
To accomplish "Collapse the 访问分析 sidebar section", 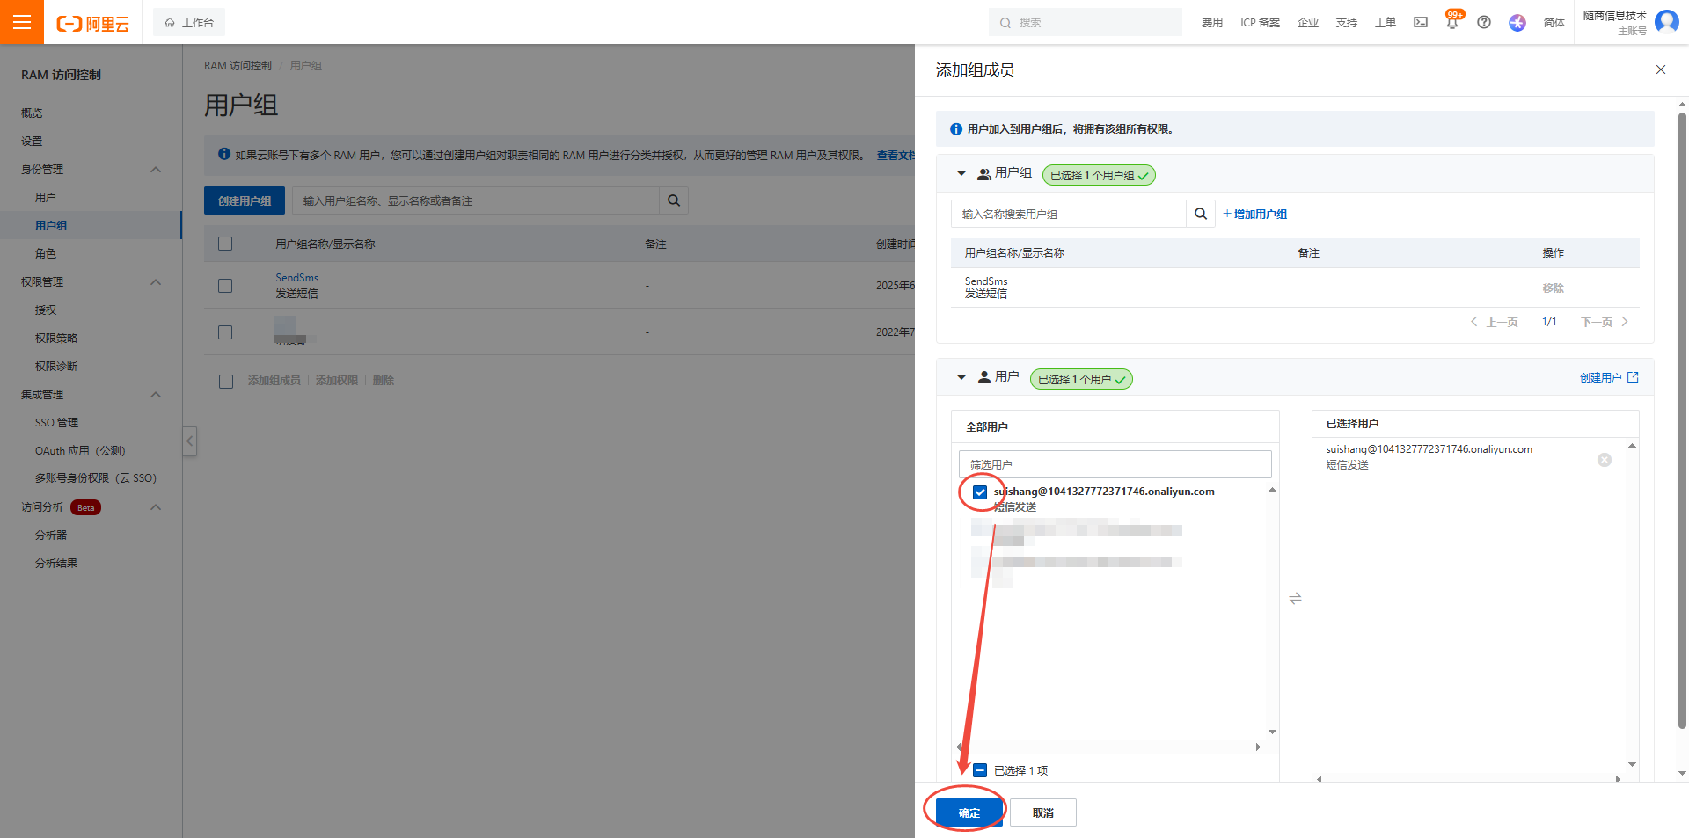I will click(x=156, y=506).
